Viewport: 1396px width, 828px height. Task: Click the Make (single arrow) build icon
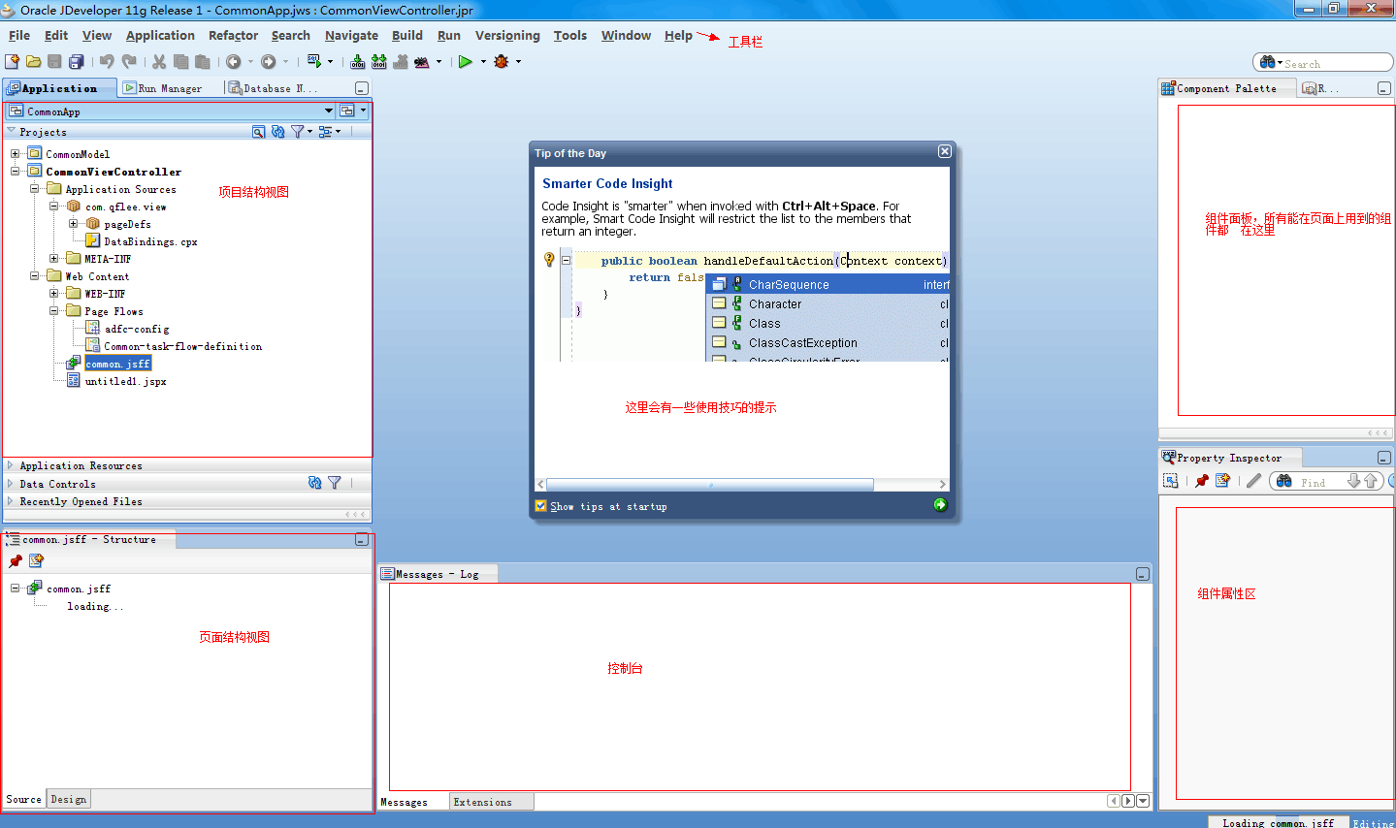(x=358, y=61)
